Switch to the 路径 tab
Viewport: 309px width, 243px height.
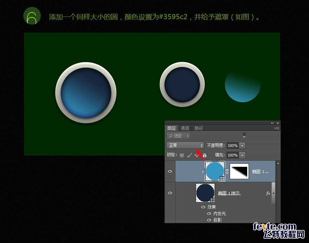(198, 128)
